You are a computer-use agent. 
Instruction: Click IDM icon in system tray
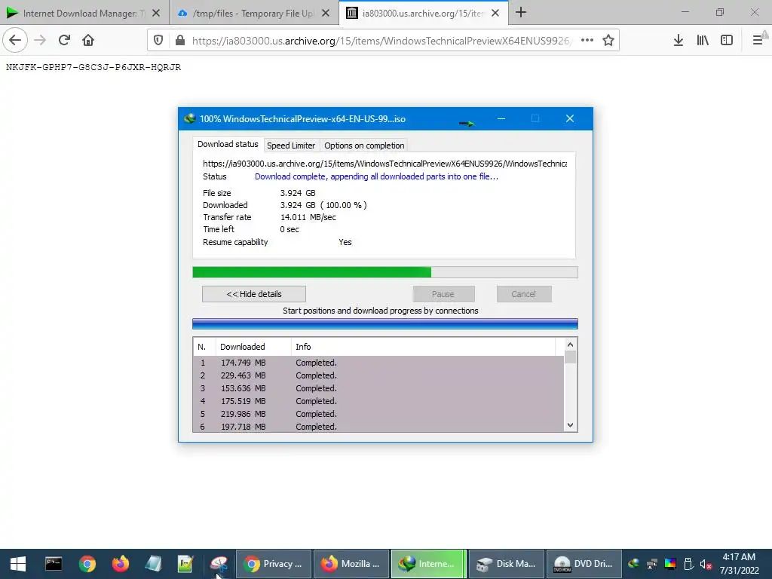pyautogui.click(x=634, y=564)
